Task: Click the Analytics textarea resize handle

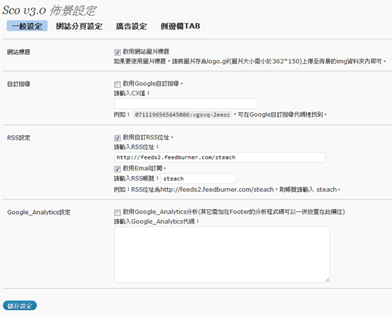Action: 327,279
